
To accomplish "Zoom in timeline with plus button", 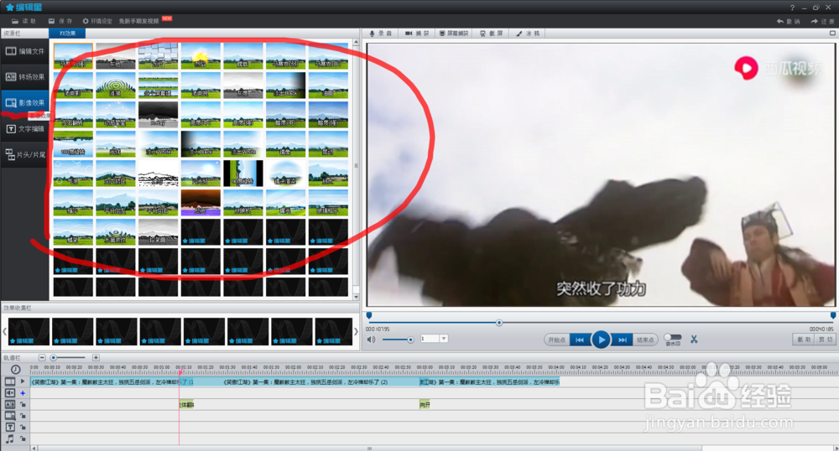I will pyautogui.click(x=96, y=357).
